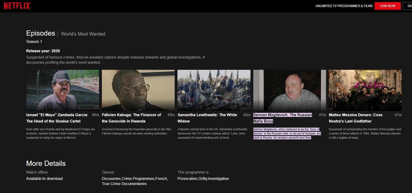Image resolution: width=412 pixels, height=193 pixels.
Task: Click the Crime Programmes genre link
Action: pyautogui.click(x=138, y=179)
